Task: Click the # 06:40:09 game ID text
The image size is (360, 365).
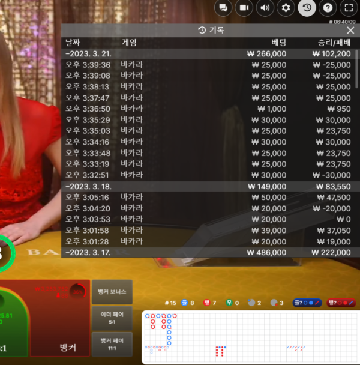Action: click(x=343, y=22)
